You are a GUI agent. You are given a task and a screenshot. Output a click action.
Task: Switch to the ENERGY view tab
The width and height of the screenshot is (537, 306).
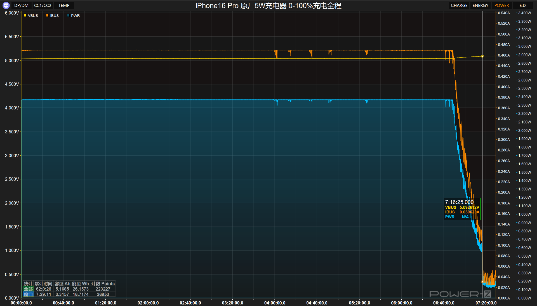[480, 5]
